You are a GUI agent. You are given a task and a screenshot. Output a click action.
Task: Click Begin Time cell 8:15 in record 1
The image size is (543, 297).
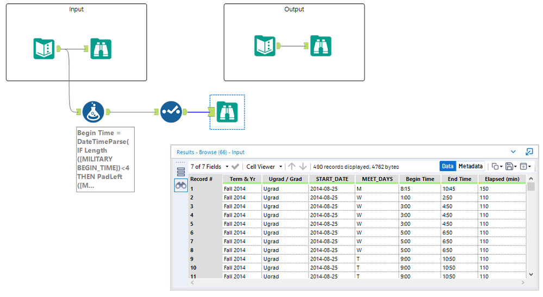[420, 189]
